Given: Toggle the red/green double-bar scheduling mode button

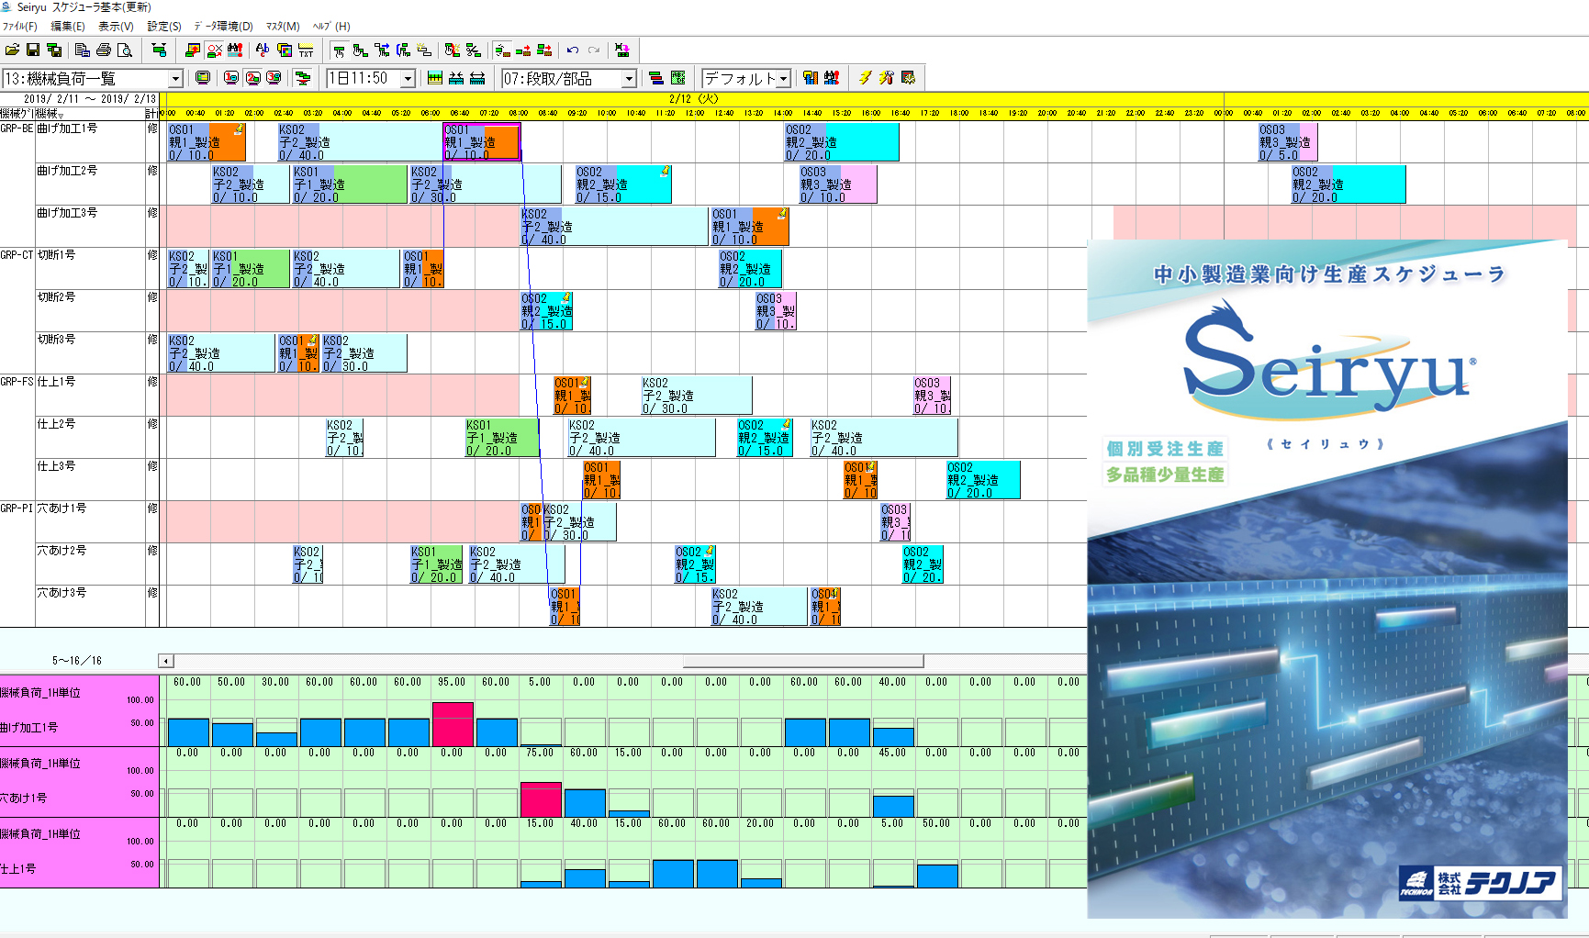Looking at the screenshot, I should (x=544, y=50).
